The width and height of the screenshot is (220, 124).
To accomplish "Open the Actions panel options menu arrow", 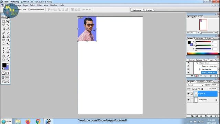I will click(218, 60).
